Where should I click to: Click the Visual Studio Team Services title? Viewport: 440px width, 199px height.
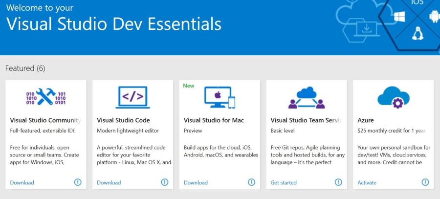(307, 120)
